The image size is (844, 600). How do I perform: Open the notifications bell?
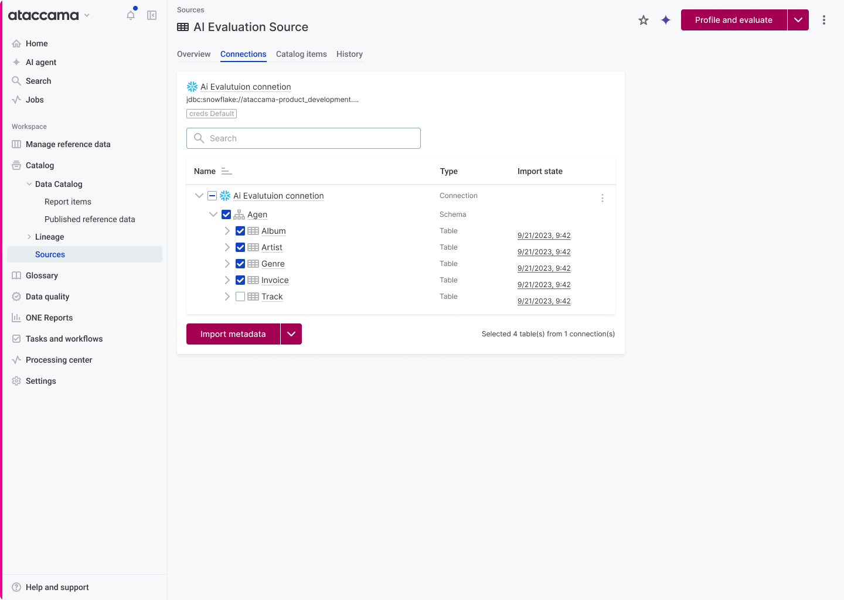[131, 15]
